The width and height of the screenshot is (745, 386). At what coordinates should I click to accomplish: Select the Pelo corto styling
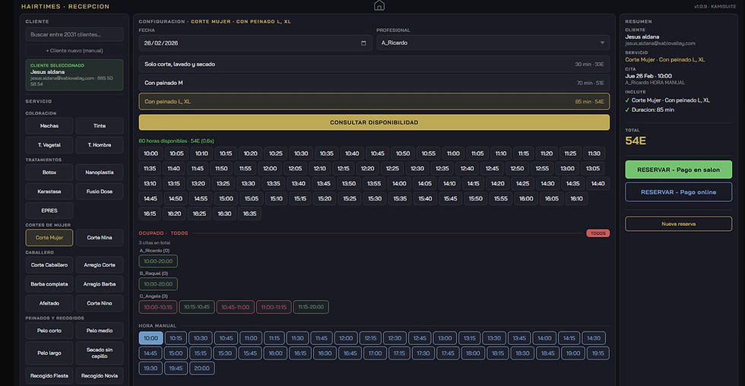click(49, 331)
